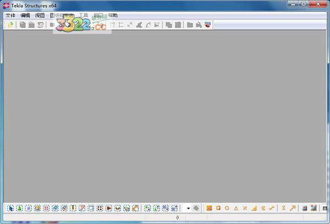
Task: Click the greyed free dimension icon
Action: (x=130, y=25)
